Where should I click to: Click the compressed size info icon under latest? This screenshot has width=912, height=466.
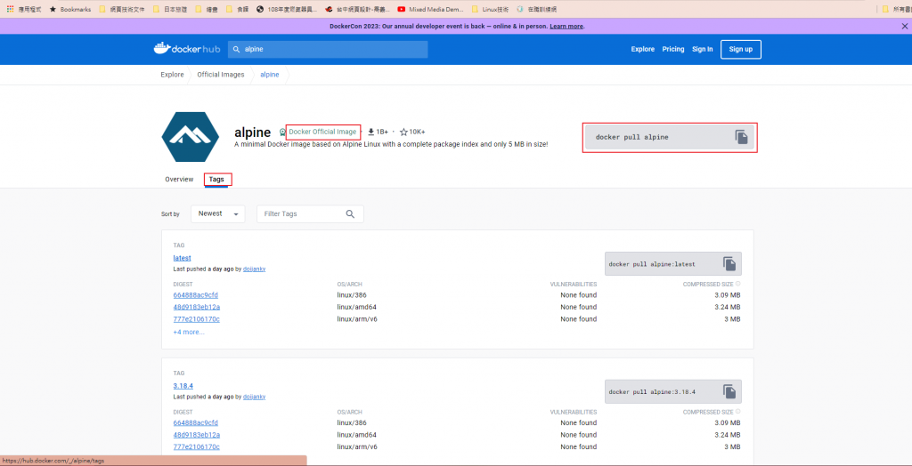737,284
